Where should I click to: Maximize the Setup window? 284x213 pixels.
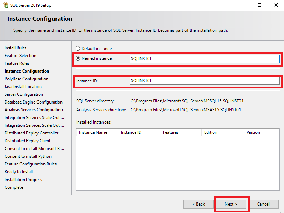click(x=260, y=5)
